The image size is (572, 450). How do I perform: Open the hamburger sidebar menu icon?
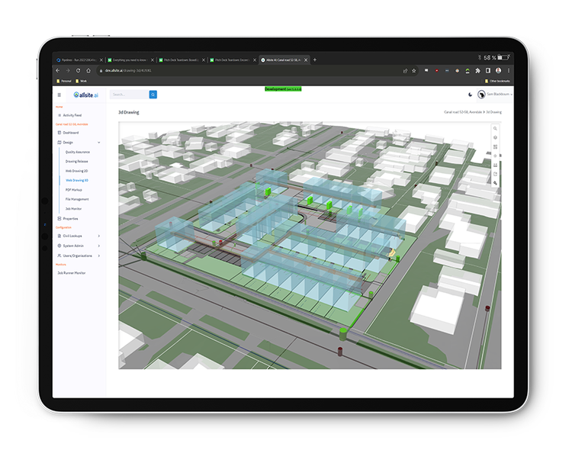59,95
